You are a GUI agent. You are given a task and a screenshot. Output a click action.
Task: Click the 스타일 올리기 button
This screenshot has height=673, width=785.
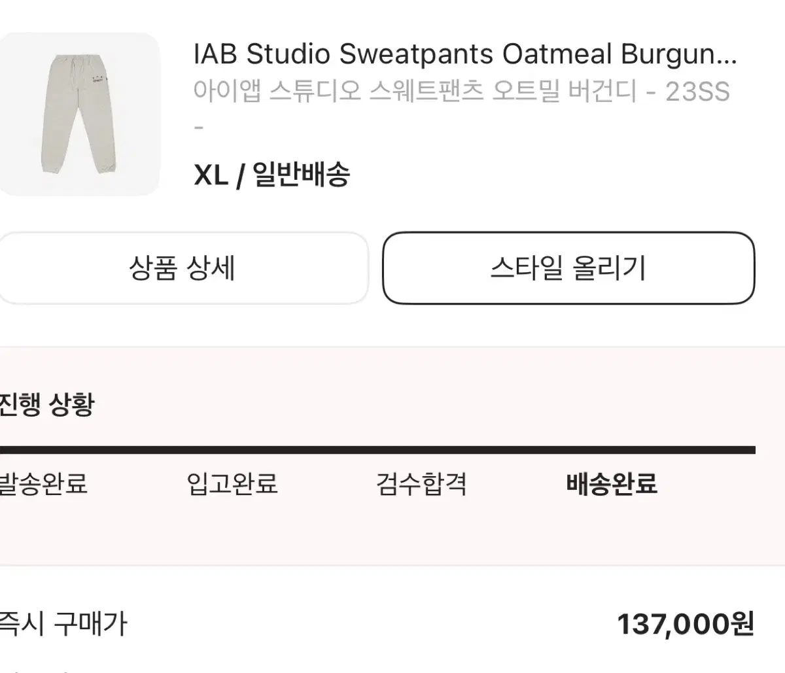568,268
